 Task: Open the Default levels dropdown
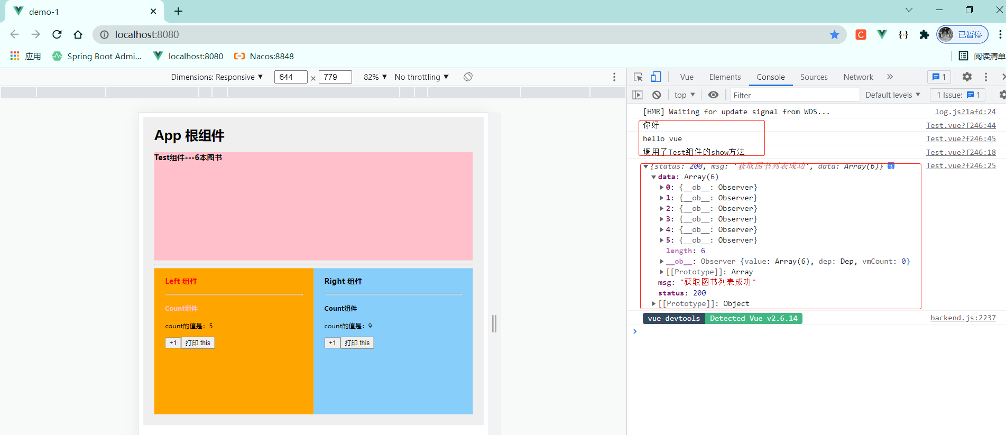coord(893,95)
